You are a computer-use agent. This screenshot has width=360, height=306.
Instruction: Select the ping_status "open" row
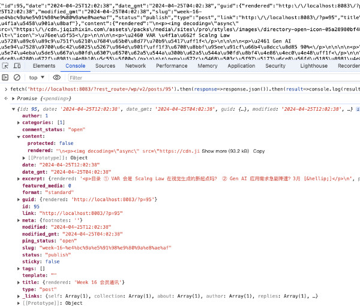pos(49,241)
